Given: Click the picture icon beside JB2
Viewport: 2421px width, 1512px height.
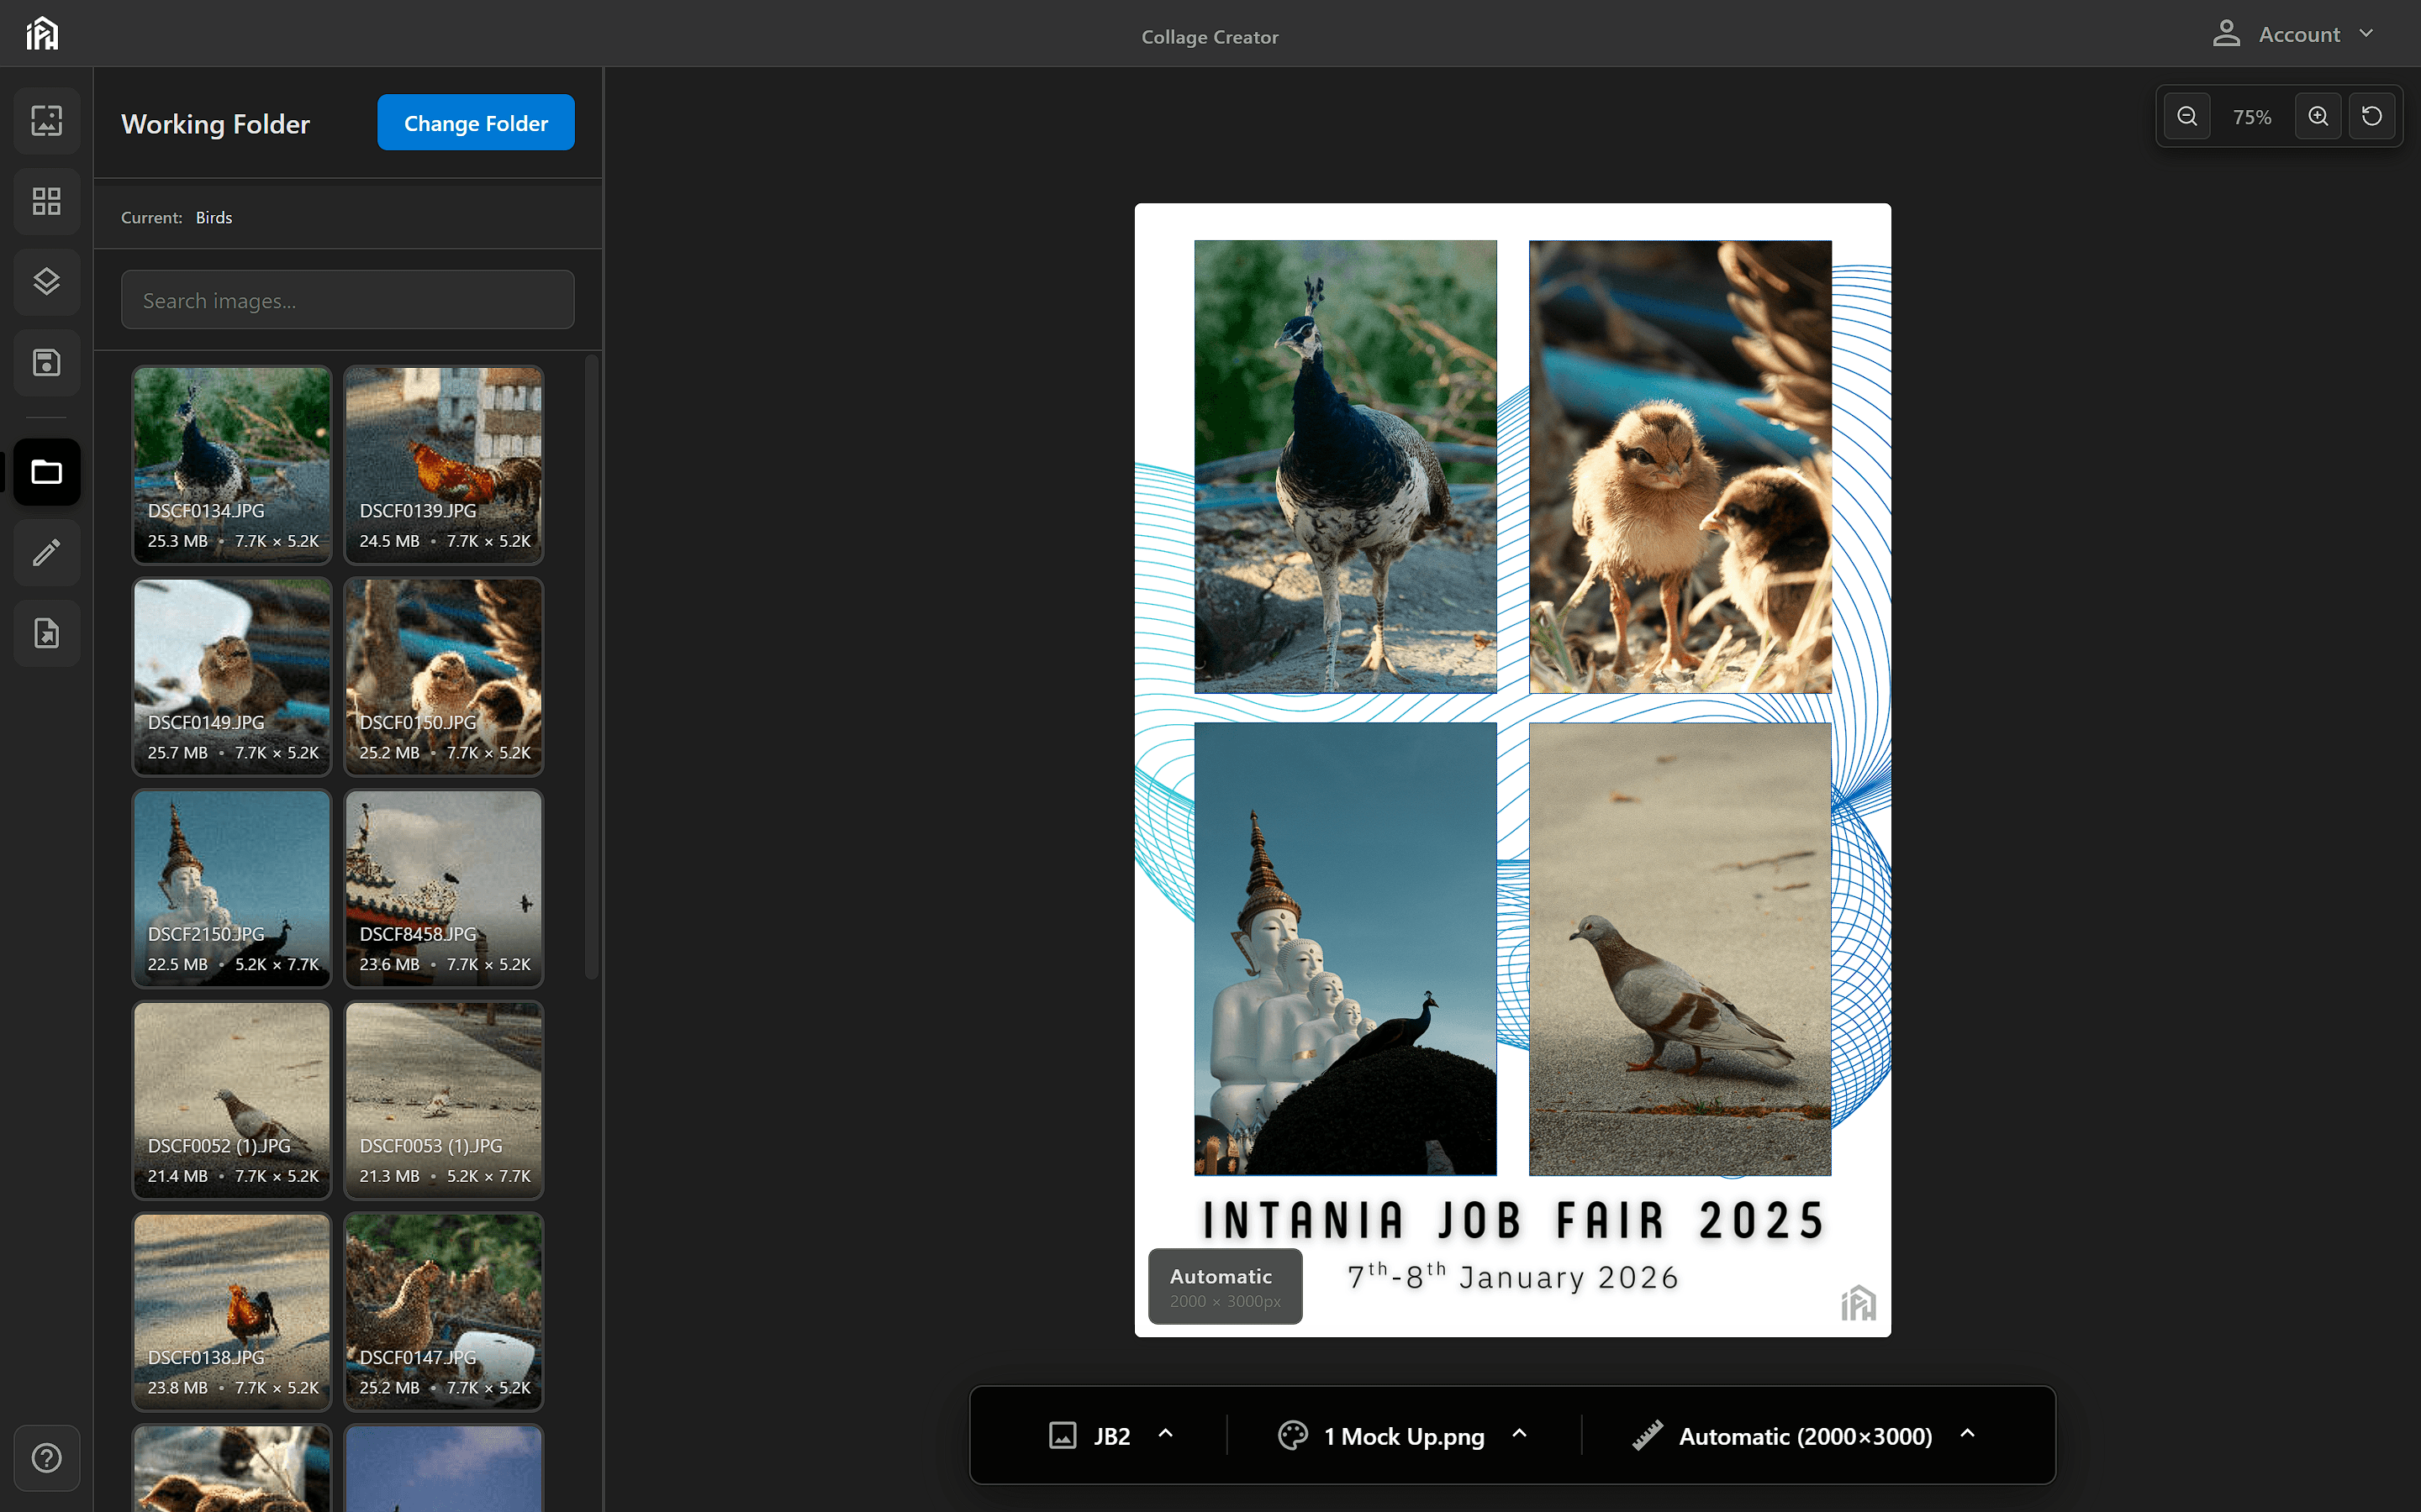Looking at the screenshot, I should pos(1063,1436).
